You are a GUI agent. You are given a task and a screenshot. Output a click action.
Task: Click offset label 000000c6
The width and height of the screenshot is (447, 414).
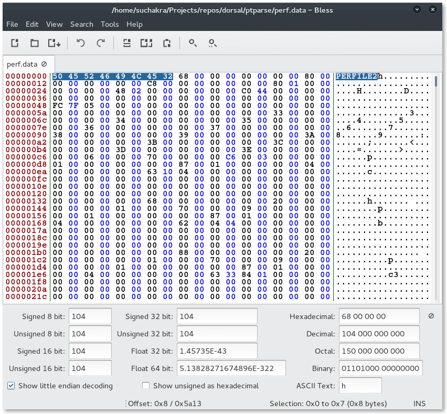pyautogui.click(x=26, y=157)
